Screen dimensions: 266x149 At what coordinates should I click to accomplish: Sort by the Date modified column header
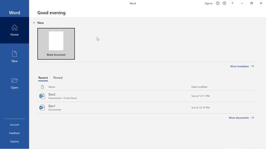199,87
